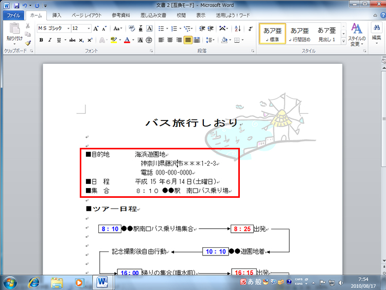Click the Copy icon in clipboard group
The height and width of the screenshot is (290, 386).
pyautogui.click(x=28, y=34)
